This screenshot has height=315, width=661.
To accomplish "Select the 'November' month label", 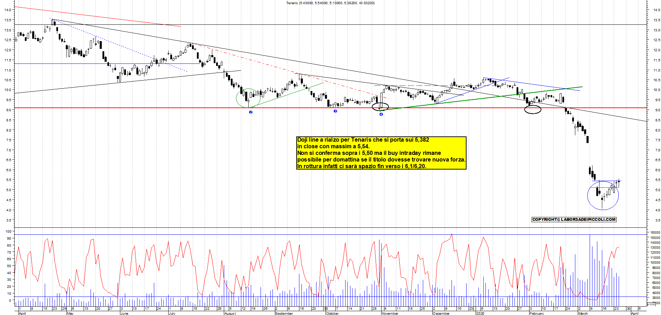I will [390, 313].
